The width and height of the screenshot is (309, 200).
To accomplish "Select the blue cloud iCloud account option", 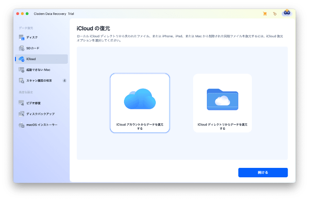I will tap(139, 99).
